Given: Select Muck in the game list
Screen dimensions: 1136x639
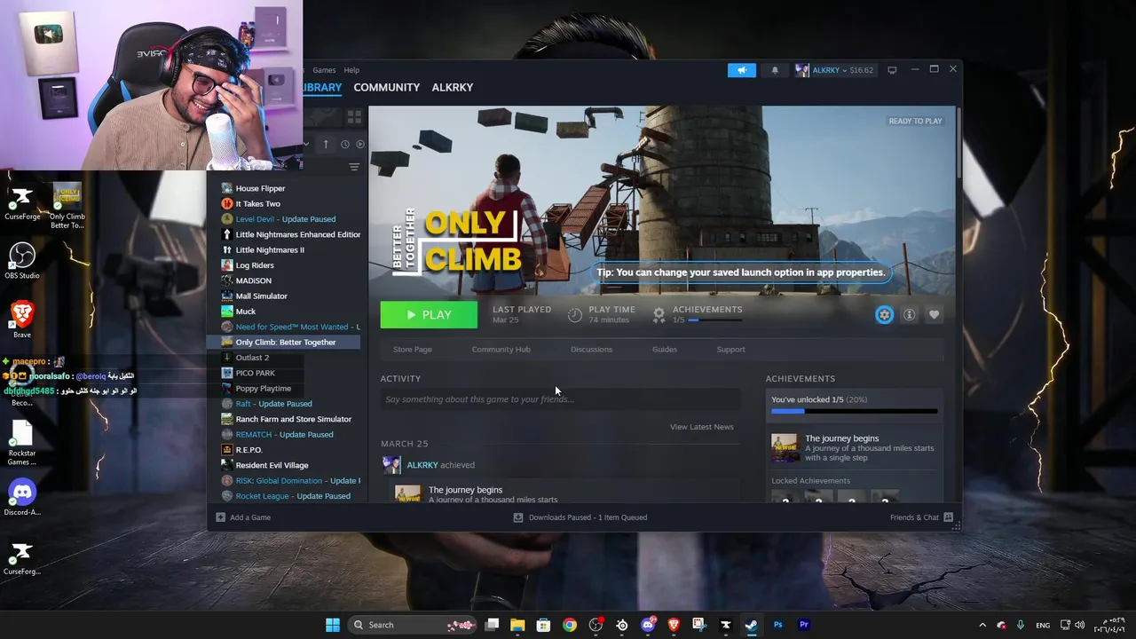Looking at the screenshot, I should (245, 312).
